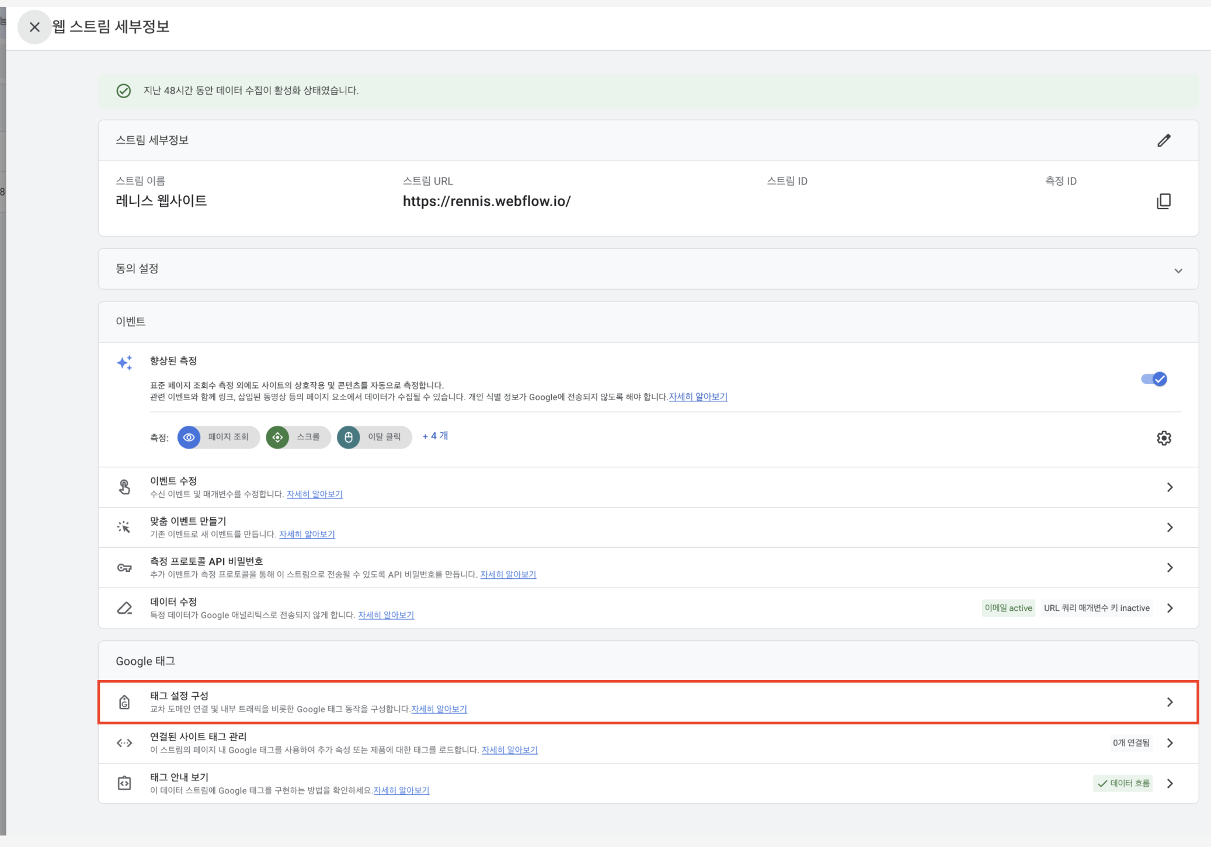The image size is (1211, 847).
Task: Click the email active status badge
Action: click(x=1008, y=608)
